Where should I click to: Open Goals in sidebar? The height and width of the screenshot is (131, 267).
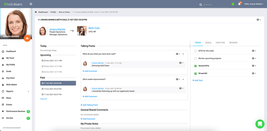(9, 72)
